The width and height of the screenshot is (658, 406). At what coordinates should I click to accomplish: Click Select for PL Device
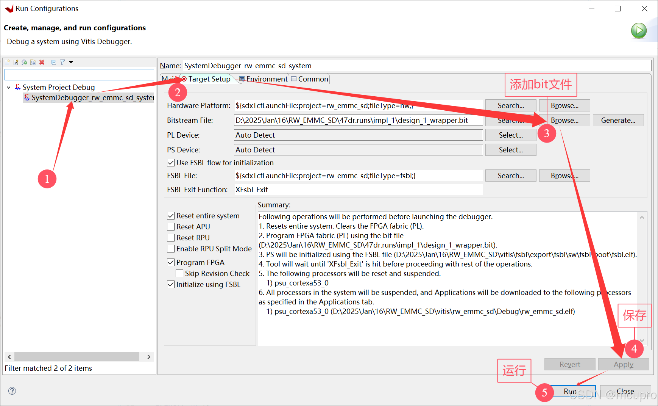511,135
